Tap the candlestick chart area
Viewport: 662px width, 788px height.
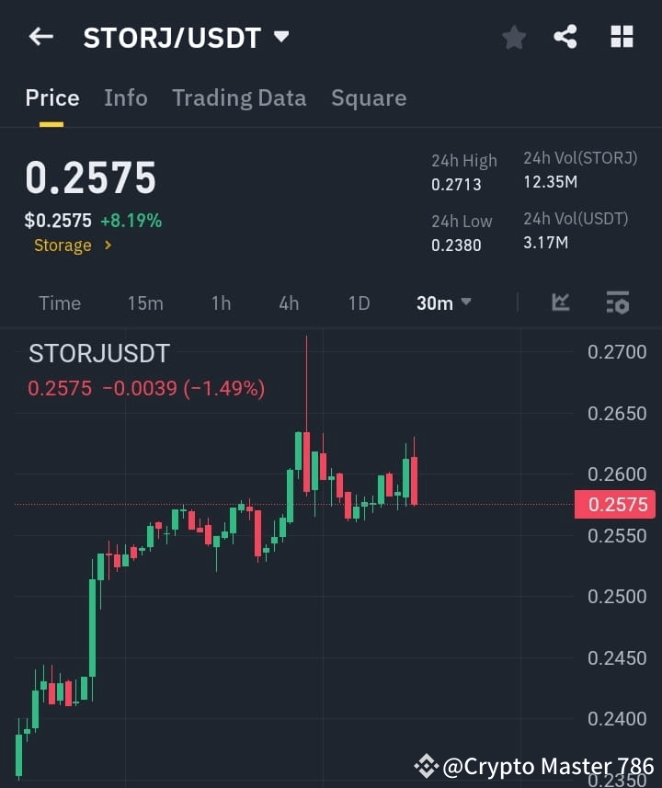tap(276, 552)
